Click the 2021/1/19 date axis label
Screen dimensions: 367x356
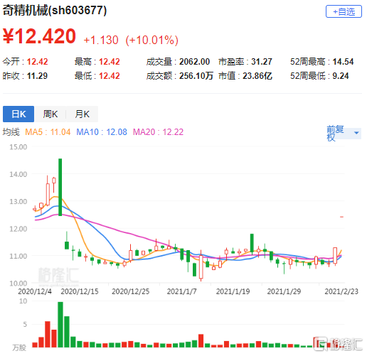point(233,291)
